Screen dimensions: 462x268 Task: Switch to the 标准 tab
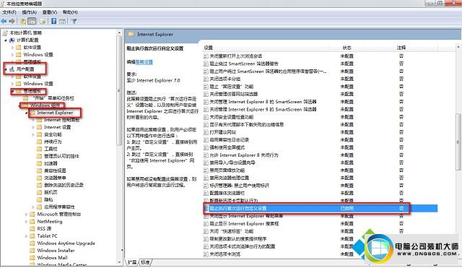(x=145, y=262)
